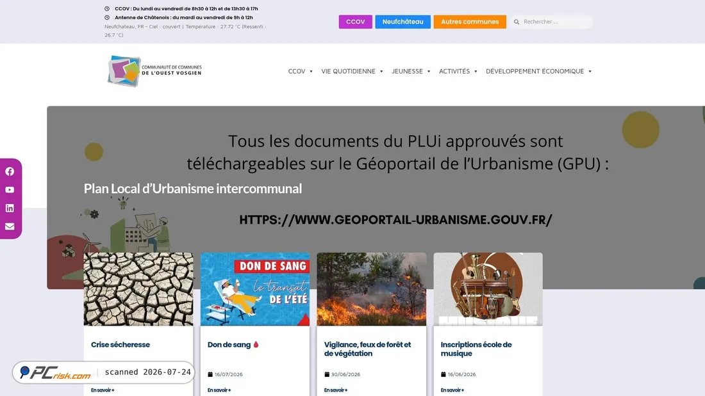Open the Crise sécheresse article title
Viewport: 705px width, 396px height.
120,344
